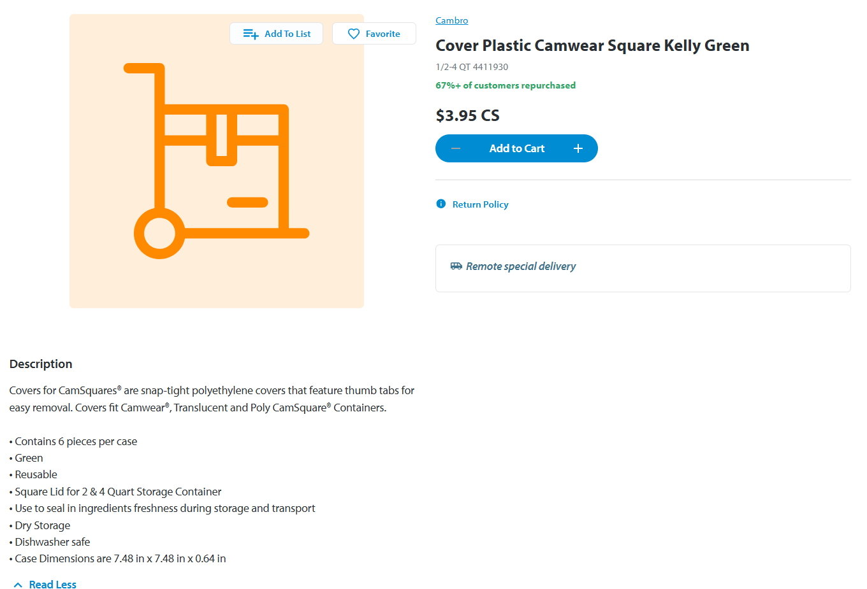
Task: Click the delivery truck icon
Action: 456,266
